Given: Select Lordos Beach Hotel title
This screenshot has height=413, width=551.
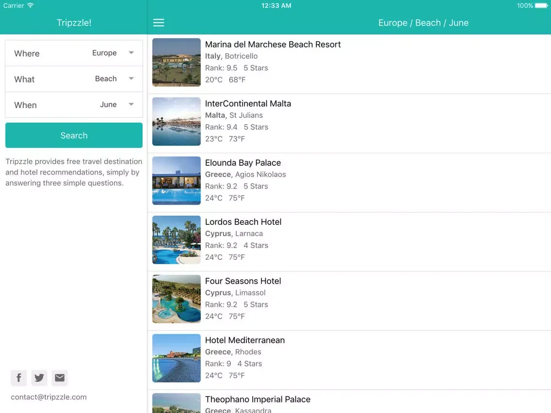Looking at the screenshot, I should coord(243,222).
